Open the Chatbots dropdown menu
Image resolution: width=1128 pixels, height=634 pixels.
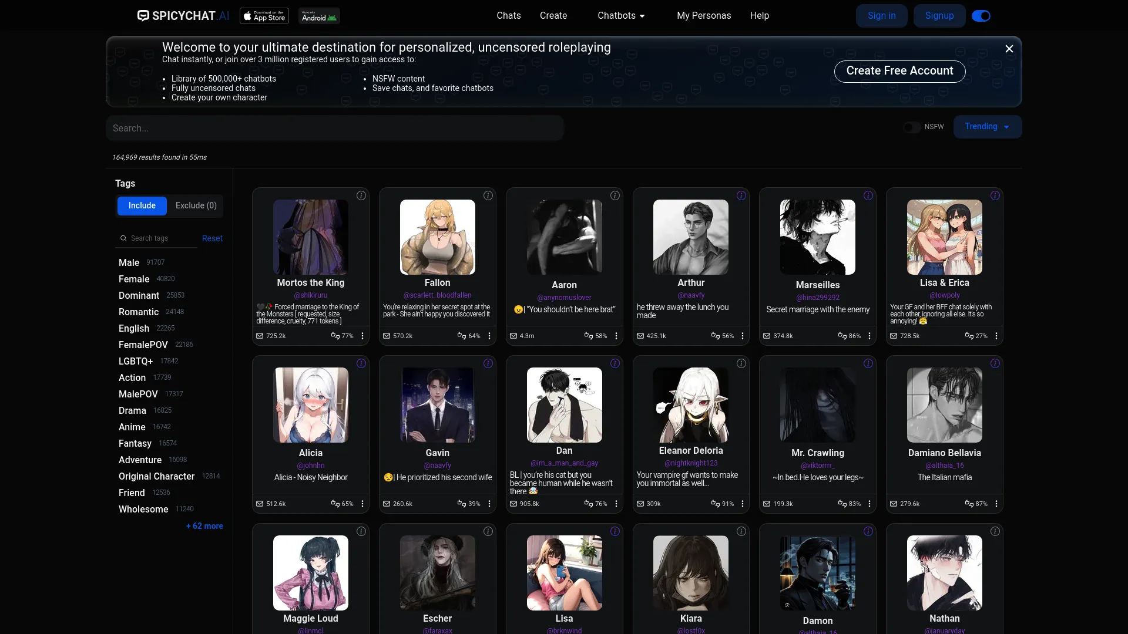[x=620, y=16]
